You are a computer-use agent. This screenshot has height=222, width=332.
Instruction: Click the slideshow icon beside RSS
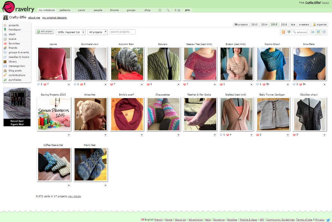pyautogui.click(x=289, y=32)
